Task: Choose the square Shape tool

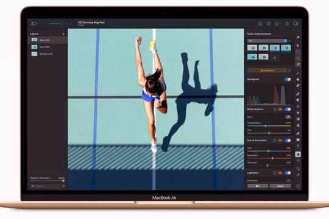Action: pos(298,140)
